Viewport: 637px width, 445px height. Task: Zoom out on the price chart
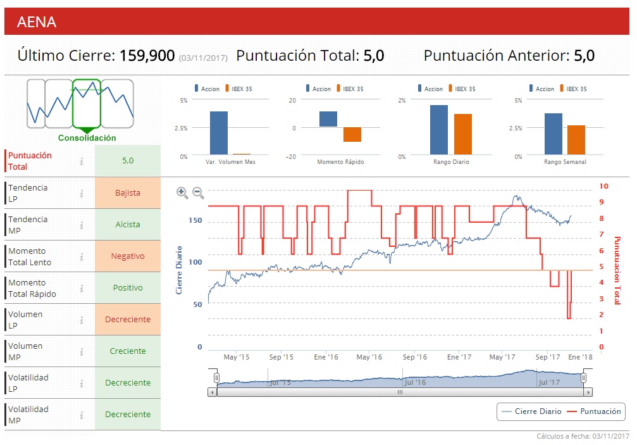tap(198, 192)
